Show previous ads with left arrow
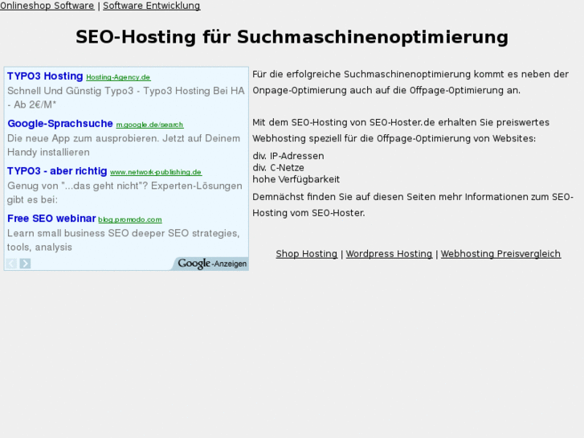This screenshot has height=438, width=584. point(11,264)
